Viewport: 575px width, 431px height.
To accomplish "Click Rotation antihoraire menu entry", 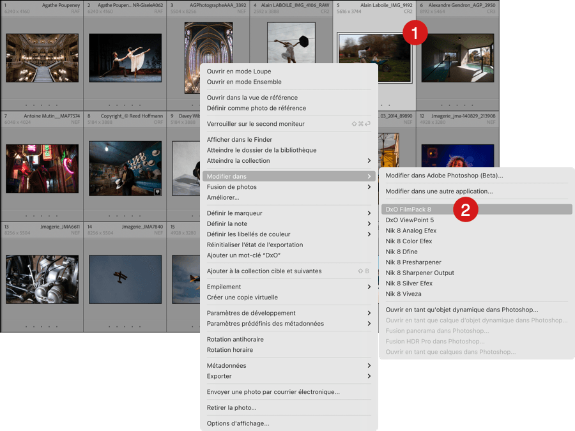I will pos(235,340).
